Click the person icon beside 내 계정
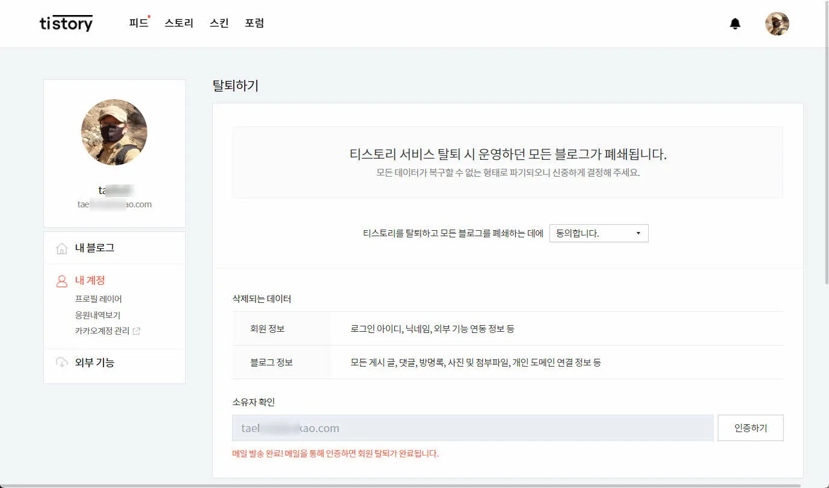The image size is (829, 488). pyautogui.click(x=61, y=281)
